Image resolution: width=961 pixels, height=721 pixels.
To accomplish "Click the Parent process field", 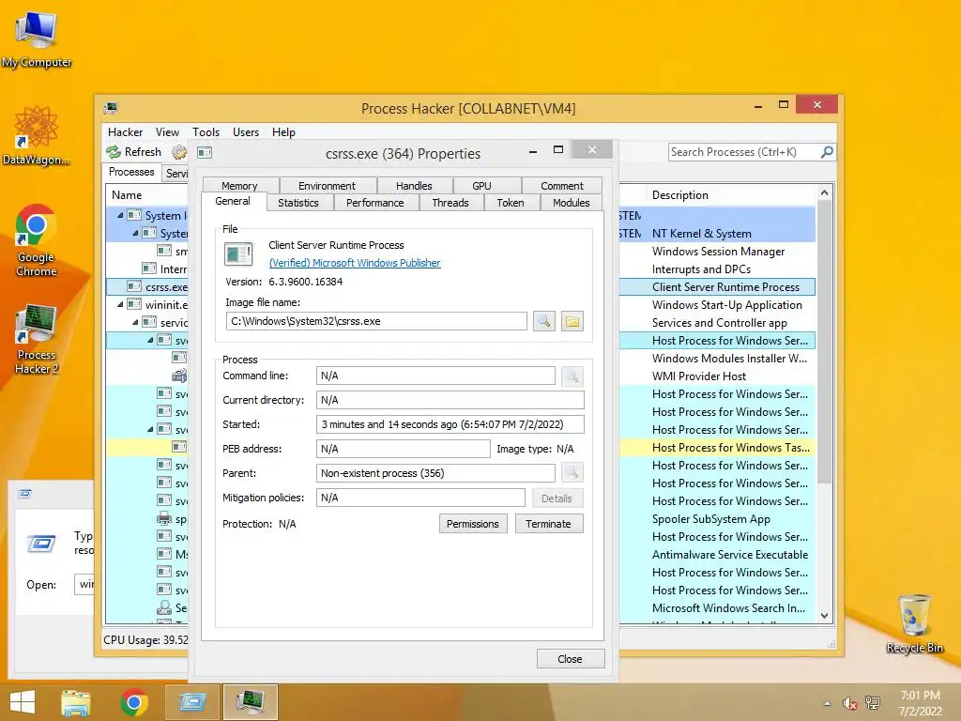I will (x=435, y=473).
